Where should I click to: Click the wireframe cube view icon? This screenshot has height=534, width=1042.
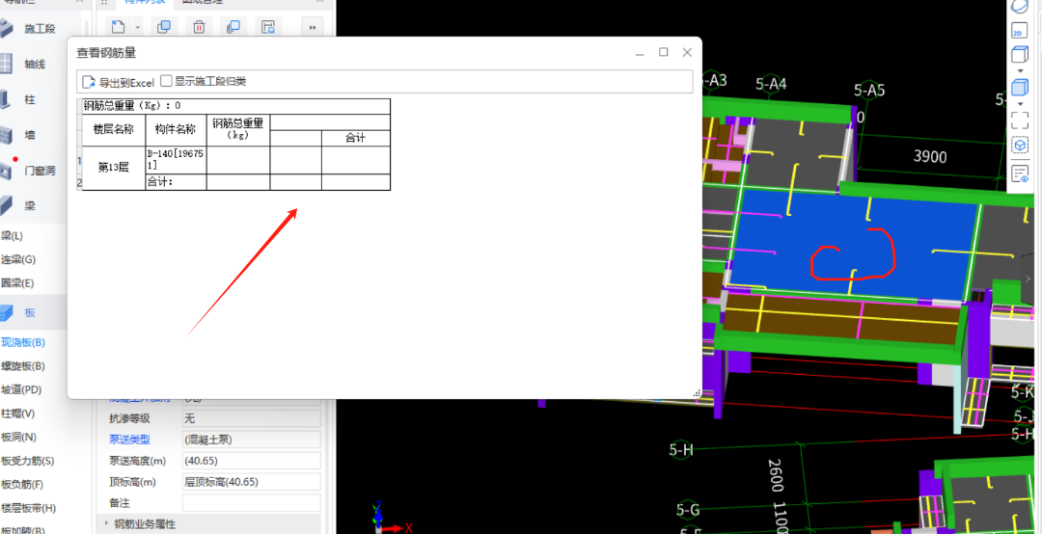coord(1019,55)
